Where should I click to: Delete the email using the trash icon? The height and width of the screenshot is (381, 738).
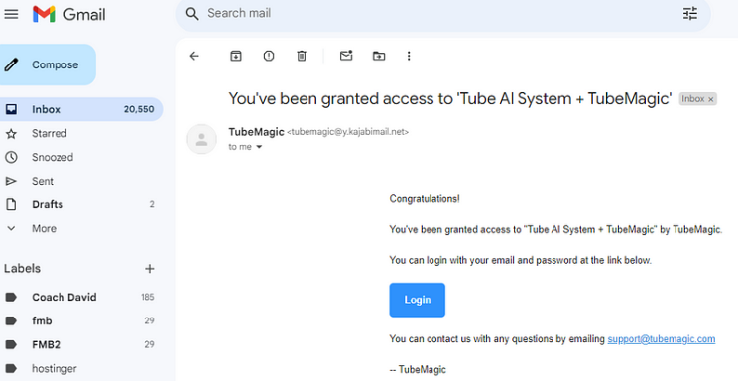[x=302, y=56]
